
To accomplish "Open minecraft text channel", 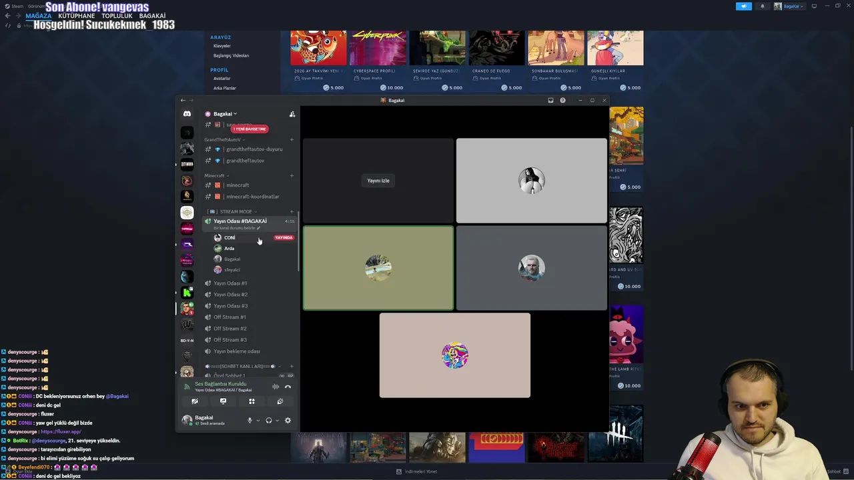I will pyautogui.click(x=250, y=185).
